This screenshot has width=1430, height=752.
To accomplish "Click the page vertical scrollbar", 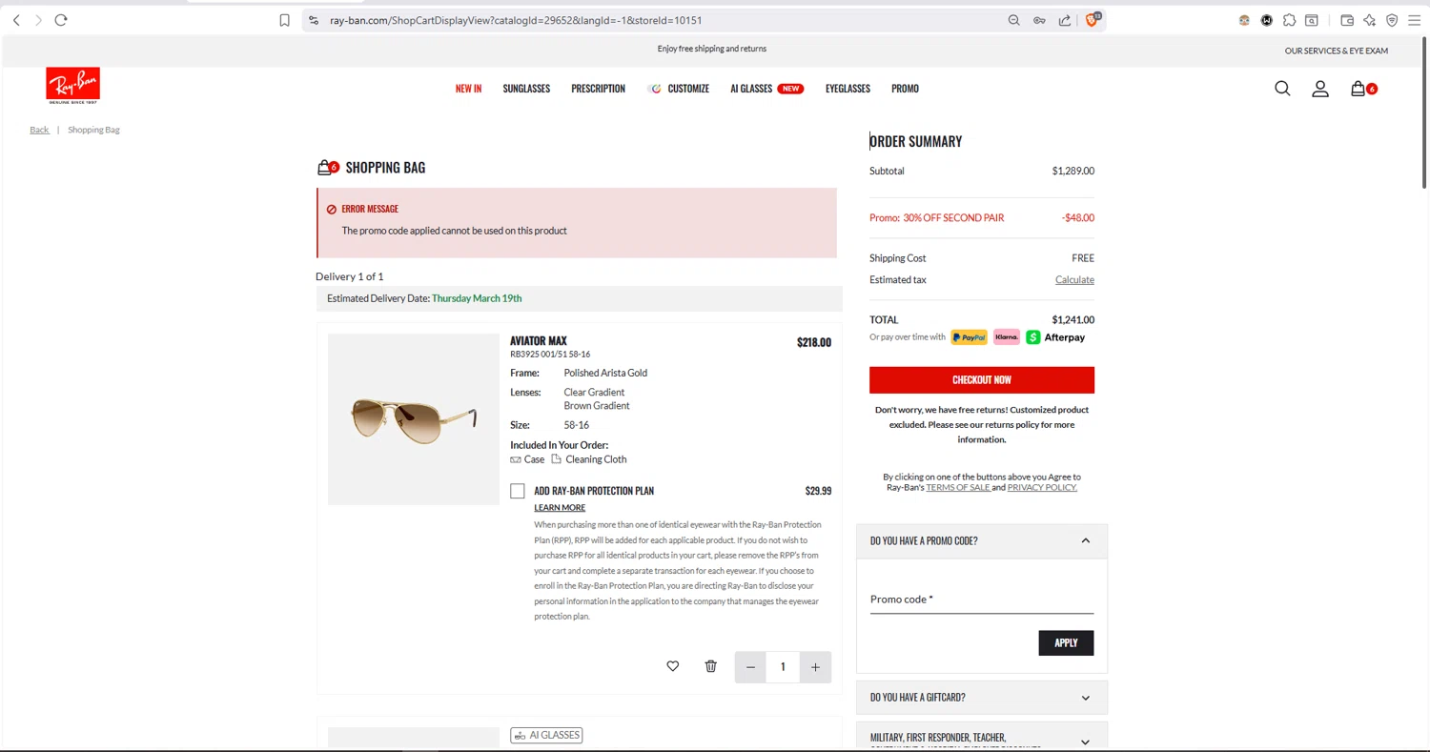I will point(1424,112).
